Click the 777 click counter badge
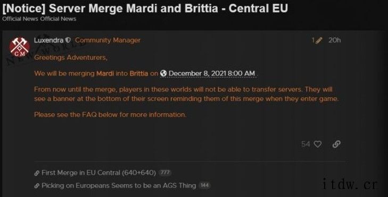The height and width of the screenshot is (197, 388). pyautogui.click(x=165, y=173)
